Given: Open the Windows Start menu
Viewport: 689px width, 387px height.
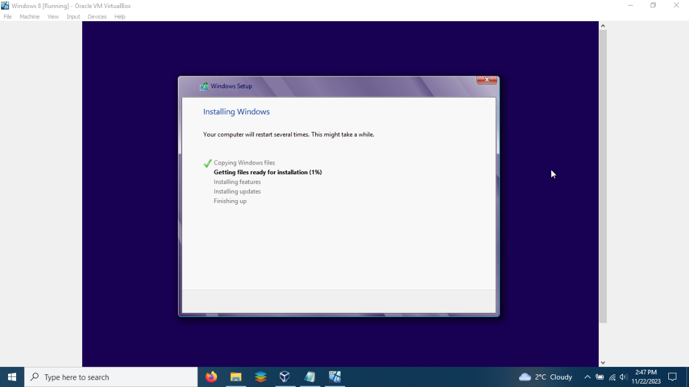Looking at the screenshot, I should point(12,377).
